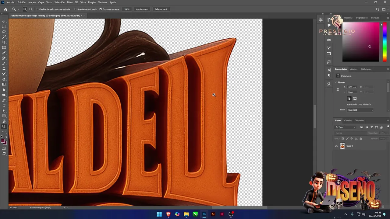Image resolution: width=390 pixels, height=219 pixels.
Task: Select the Spot Healing Brush tool
Action: pyautogui.click(x=4, y=58)
